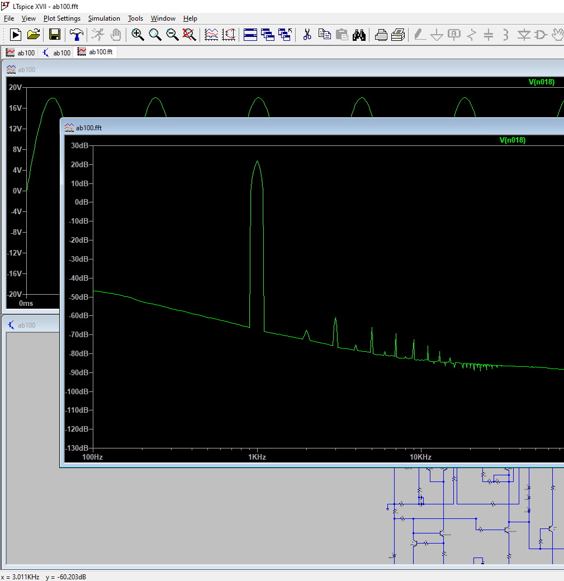Activate the Zoom In magnifier icon
This screenshot has width=564, height=581.
[138, 35]
